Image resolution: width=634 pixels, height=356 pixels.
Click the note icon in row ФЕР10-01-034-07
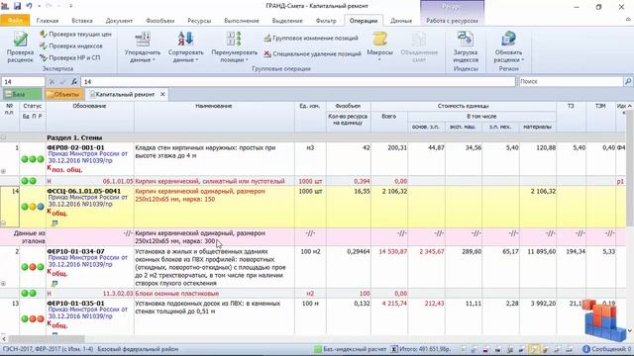click(x=54, y=284)
